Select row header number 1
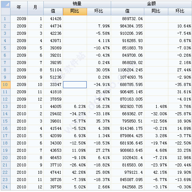 5,19
